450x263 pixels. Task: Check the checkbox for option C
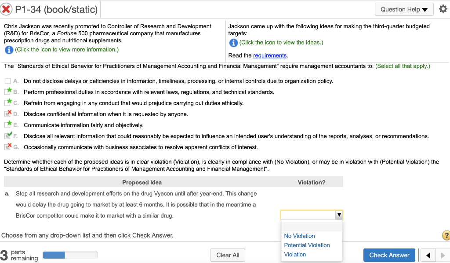pyautogui.click(x=7, y=102)
